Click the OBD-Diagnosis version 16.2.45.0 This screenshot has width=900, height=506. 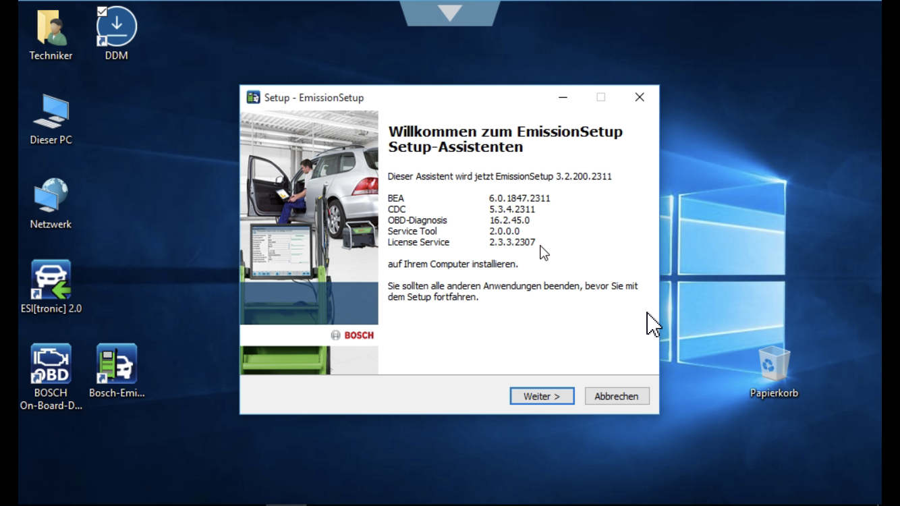[509, 220]
